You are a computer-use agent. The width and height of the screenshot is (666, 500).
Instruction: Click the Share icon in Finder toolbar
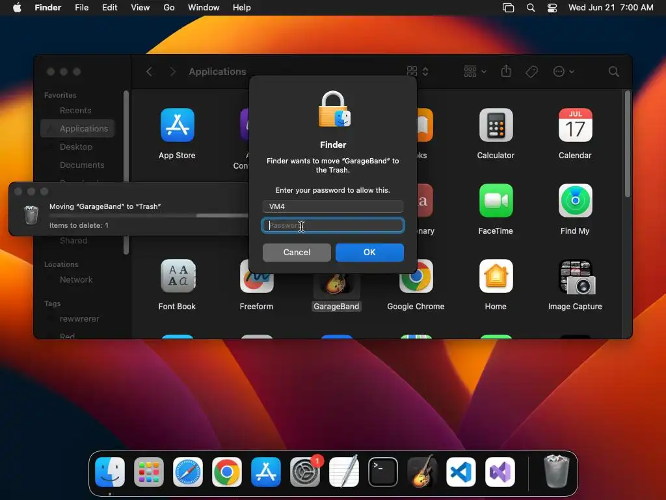(x=506, y=71)
